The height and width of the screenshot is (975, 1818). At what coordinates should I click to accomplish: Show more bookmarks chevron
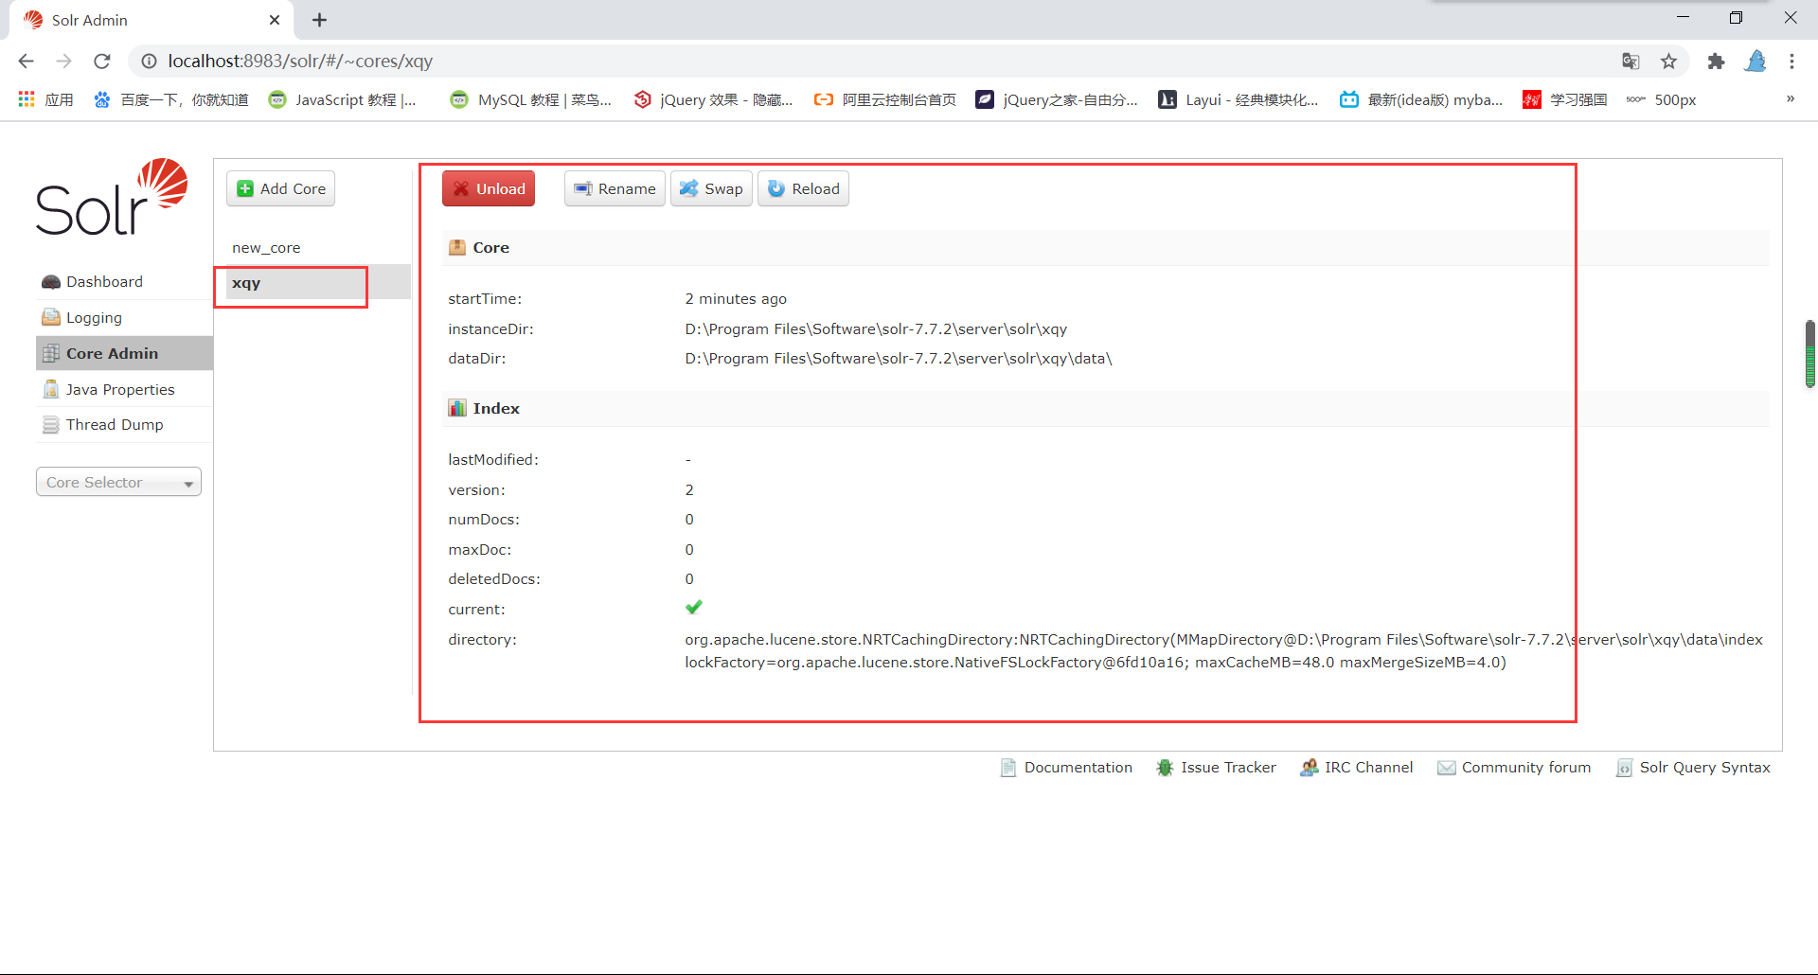pos(1790,99)
